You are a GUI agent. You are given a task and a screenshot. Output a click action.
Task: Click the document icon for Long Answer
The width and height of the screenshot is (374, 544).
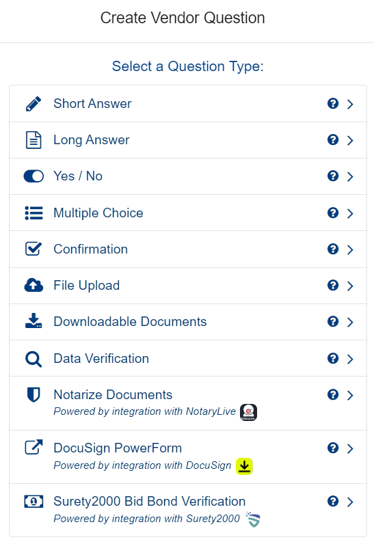coord(34,140)
